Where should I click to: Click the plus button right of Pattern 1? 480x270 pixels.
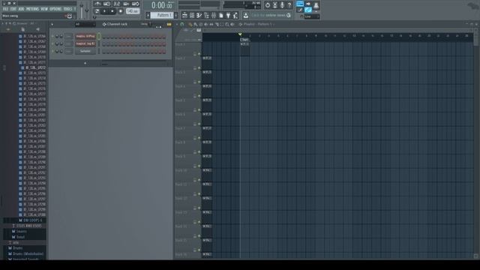tap(175, 15)
